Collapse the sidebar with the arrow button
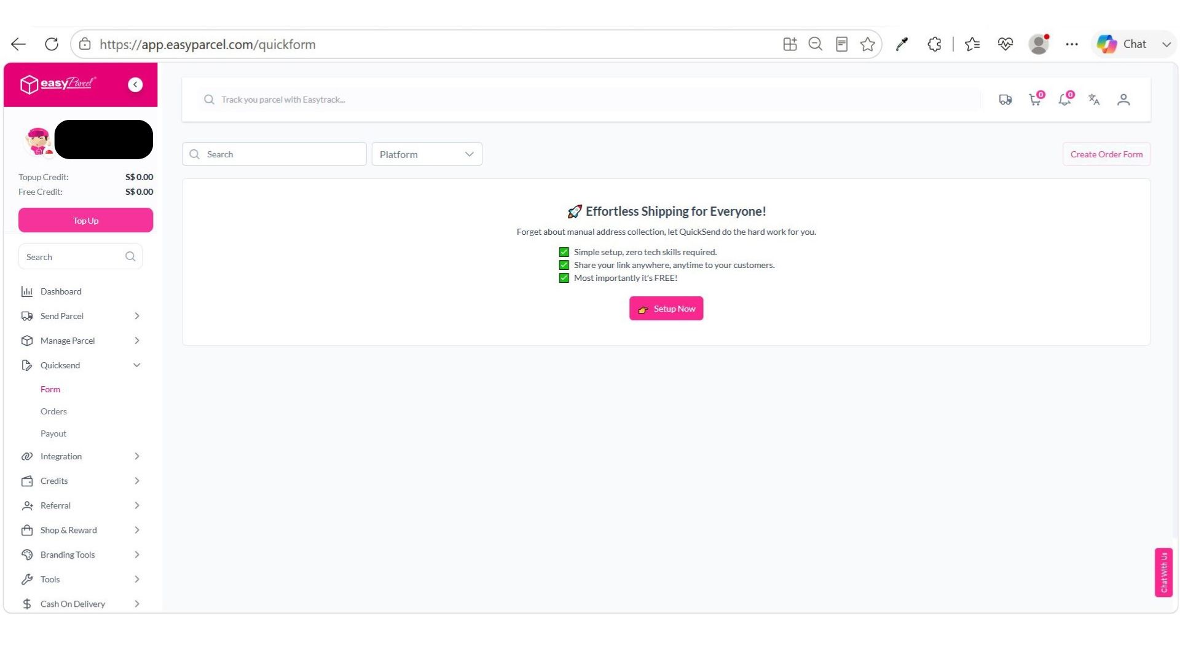The height and width of the screenshot is (664, 1180). (x=135, y=85)
